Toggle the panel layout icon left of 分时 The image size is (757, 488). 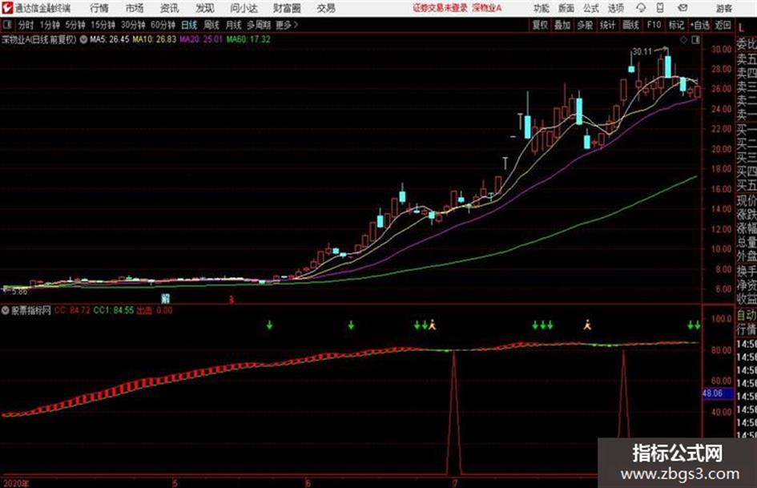coord(6,25)
